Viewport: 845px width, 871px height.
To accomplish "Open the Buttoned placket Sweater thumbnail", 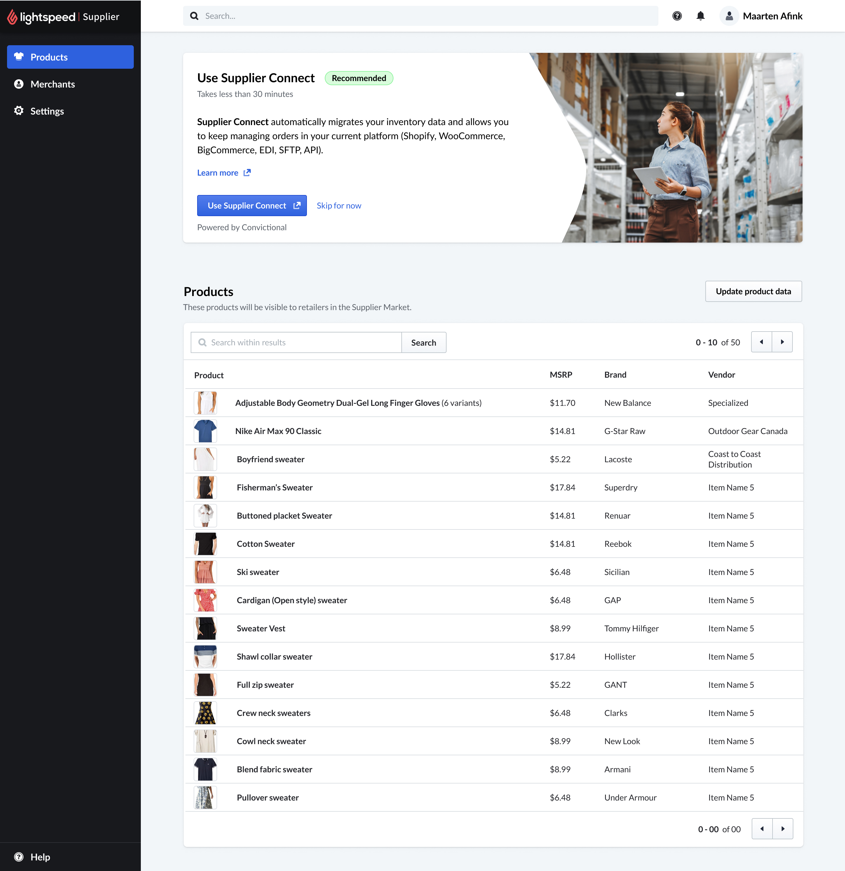I will pyautogui.click(x=205, y=516).
